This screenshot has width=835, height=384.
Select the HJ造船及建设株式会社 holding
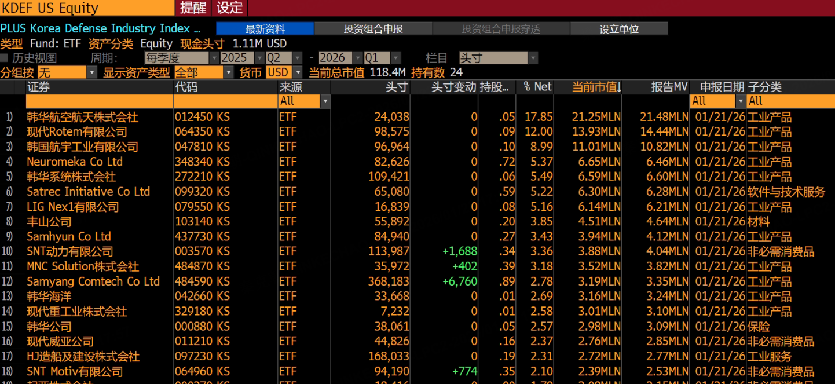83,356
